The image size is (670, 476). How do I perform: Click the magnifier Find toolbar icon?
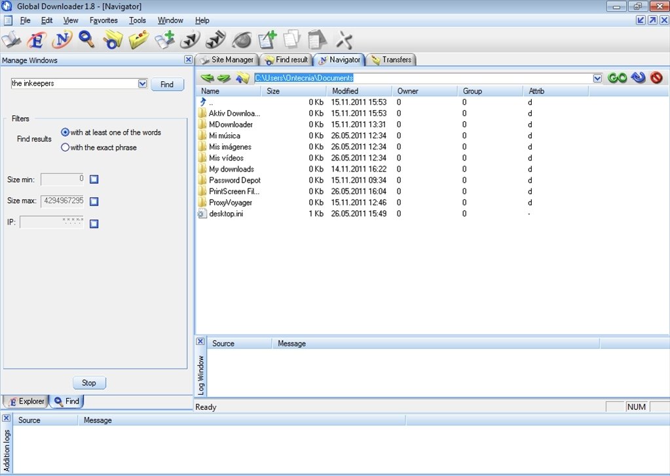(x=86, y=40)
